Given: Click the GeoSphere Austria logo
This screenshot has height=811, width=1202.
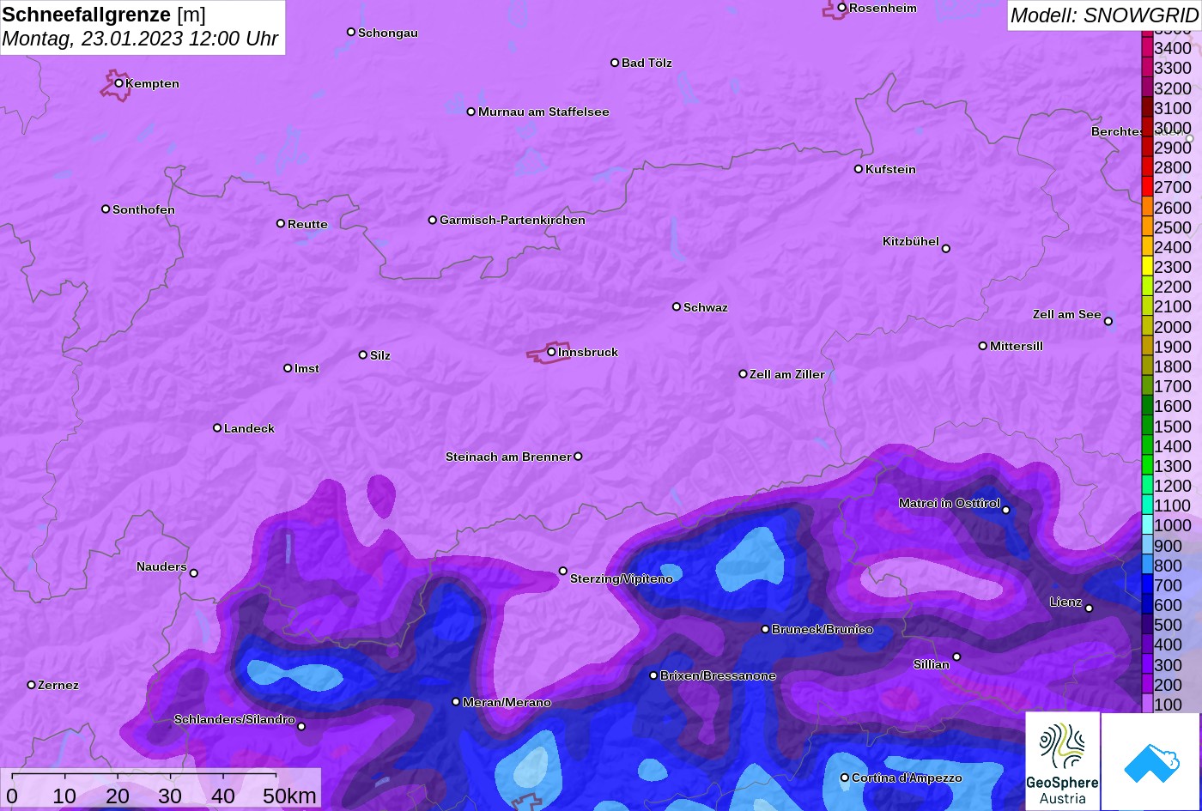Looking at the screenshot, I should coord(1062,761).
